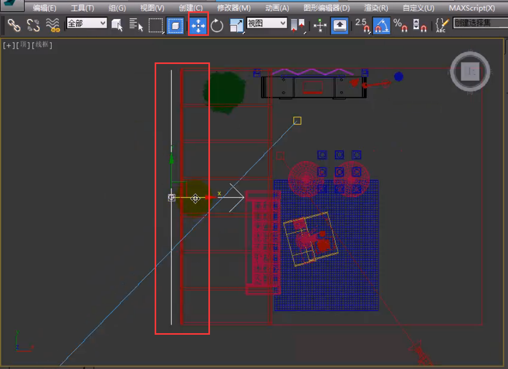Open the 渲染(R) menu
Viewport: 508px width, 369px height.
pyautogui.click(x=376, y=8)
